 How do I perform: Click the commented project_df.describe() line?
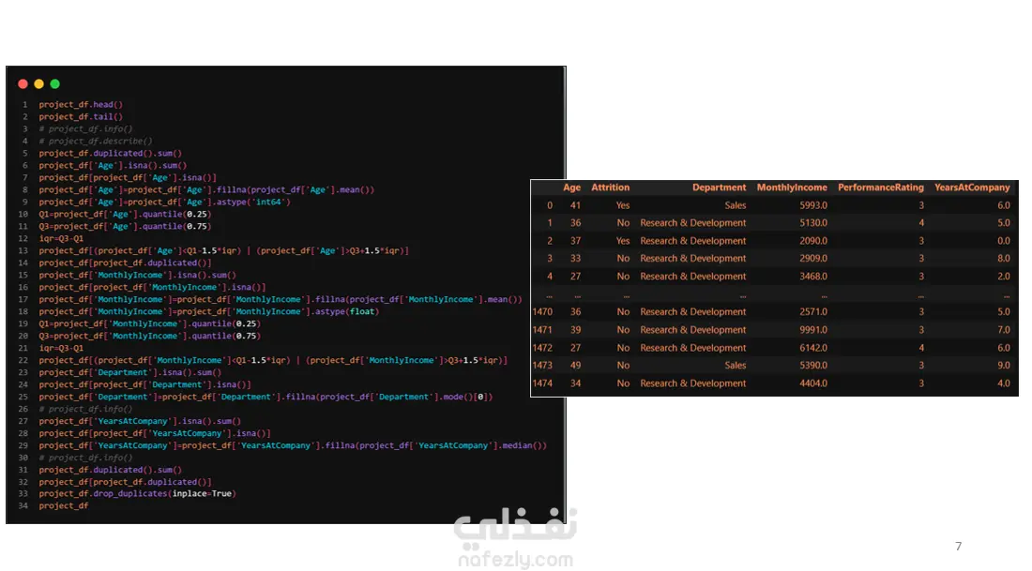coord(96,142)
